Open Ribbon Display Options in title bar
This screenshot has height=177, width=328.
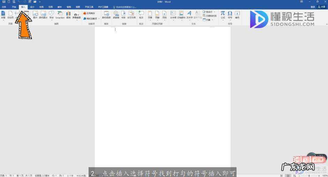coord(302,2)
